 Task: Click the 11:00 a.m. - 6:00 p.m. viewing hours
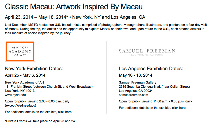[x=155, y=101]
